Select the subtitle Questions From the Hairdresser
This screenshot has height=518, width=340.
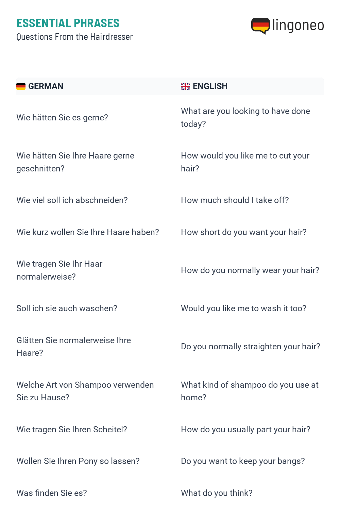pyautogui.click(x=74, y=37)
